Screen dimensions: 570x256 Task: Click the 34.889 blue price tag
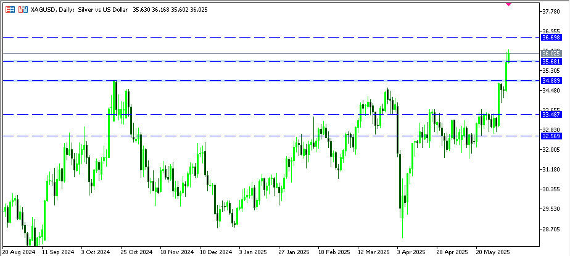coord(550,81)
